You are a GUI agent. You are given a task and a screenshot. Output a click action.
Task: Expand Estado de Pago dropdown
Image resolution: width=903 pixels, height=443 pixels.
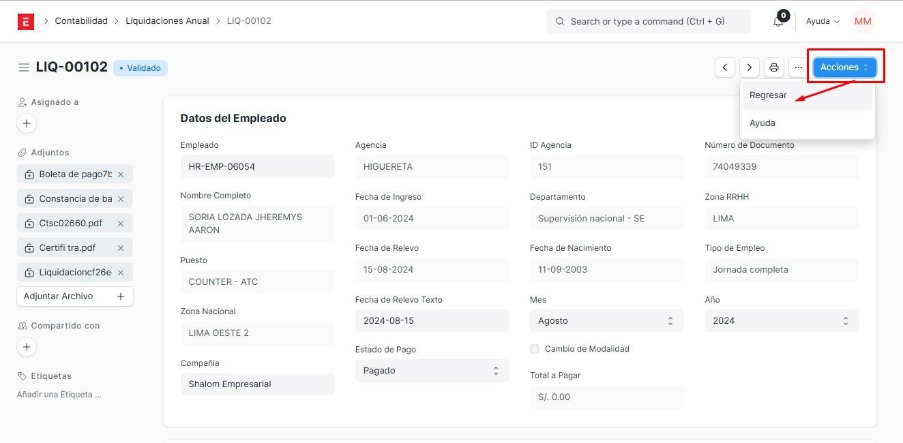pos(432,371)
